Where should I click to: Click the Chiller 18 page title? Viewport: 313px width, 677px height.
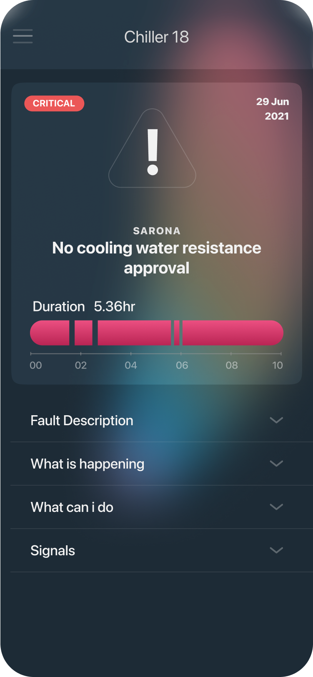(x=156, y=37)
